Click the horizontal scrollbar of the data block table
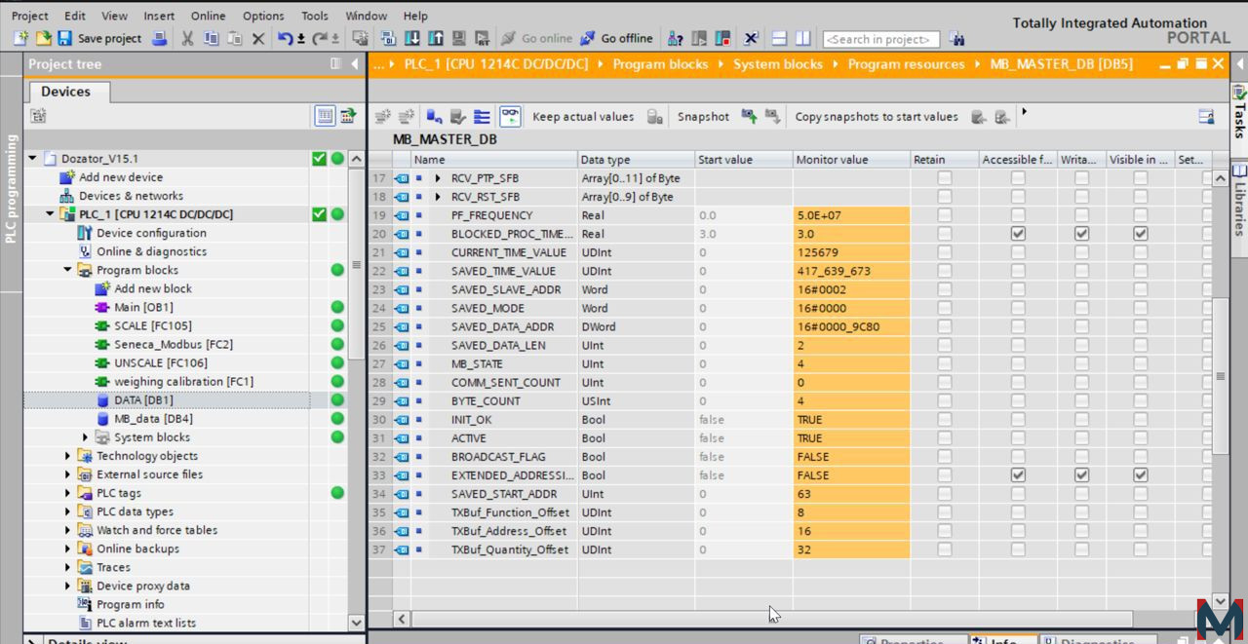The width and height of the screenshot is (1248, 644). (x=772, y=619)
